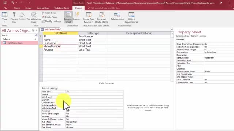The image size is (234, 131).
Task: Click the Undo icon in quick access toolbar
Action: point(13,3)
